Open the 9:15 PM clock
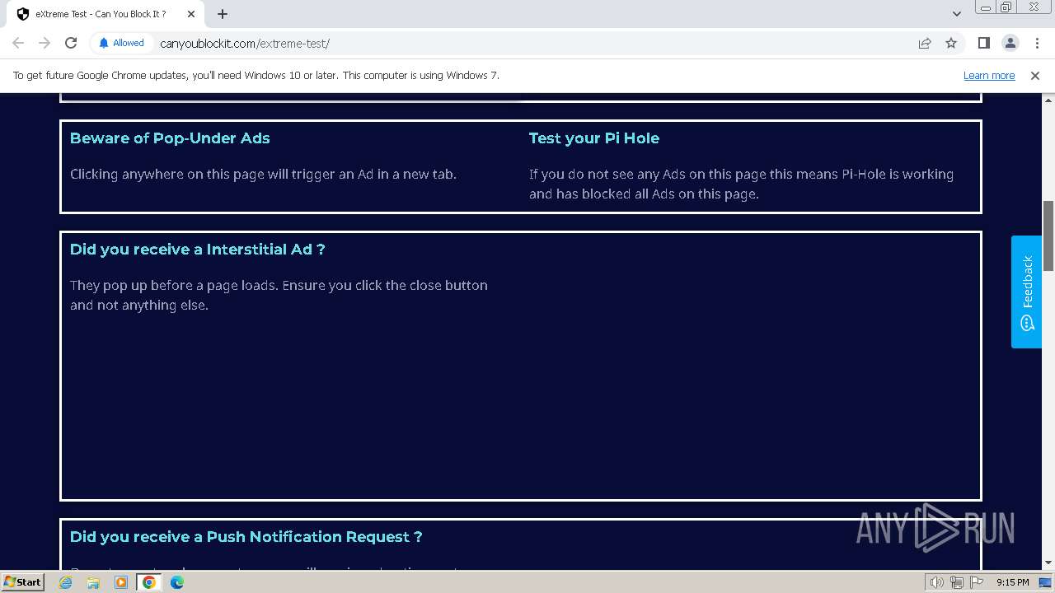Viewport: 1055px width, 593px height. tap(1013, 582)
